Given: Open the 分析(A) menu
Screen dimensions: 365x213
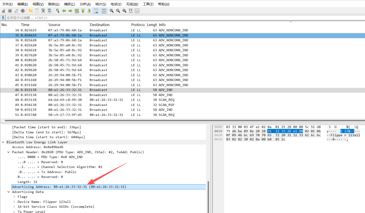Looking at the screenshot, I should click(x=85, y=4).
